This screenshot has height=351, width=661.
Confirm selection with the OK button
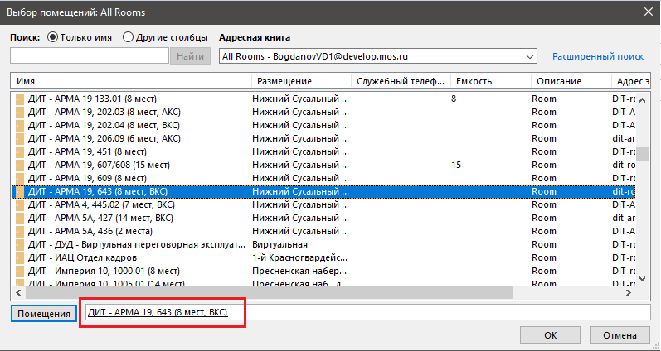coord(550,336)
